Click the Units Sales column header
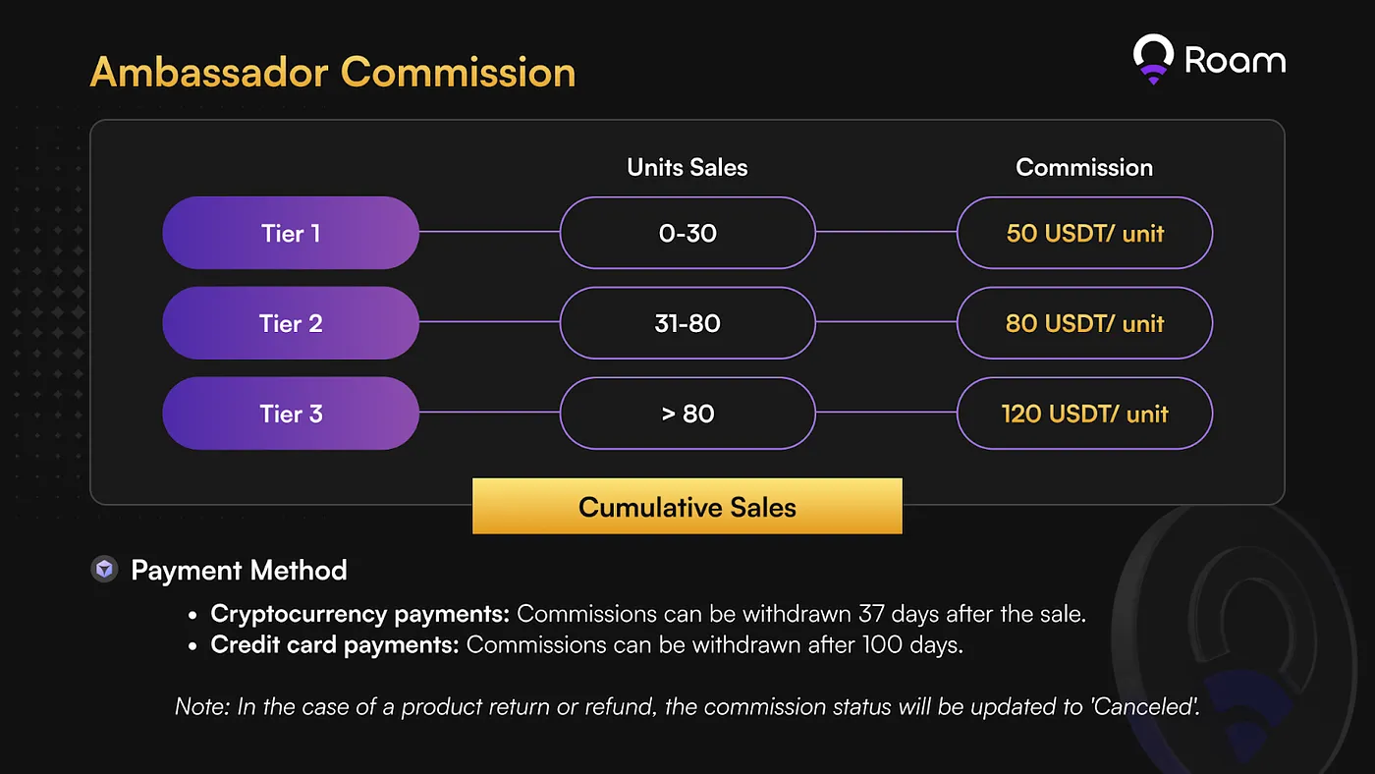Image resolution: width=1375 pixels, height=774 pixels. 687,168
